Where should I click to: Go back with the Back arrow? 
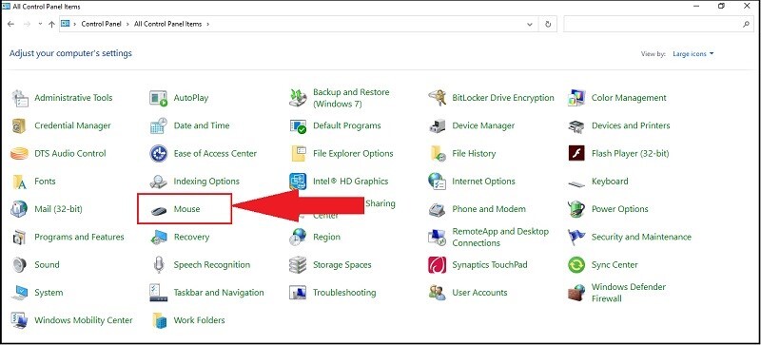pos(10,24)
